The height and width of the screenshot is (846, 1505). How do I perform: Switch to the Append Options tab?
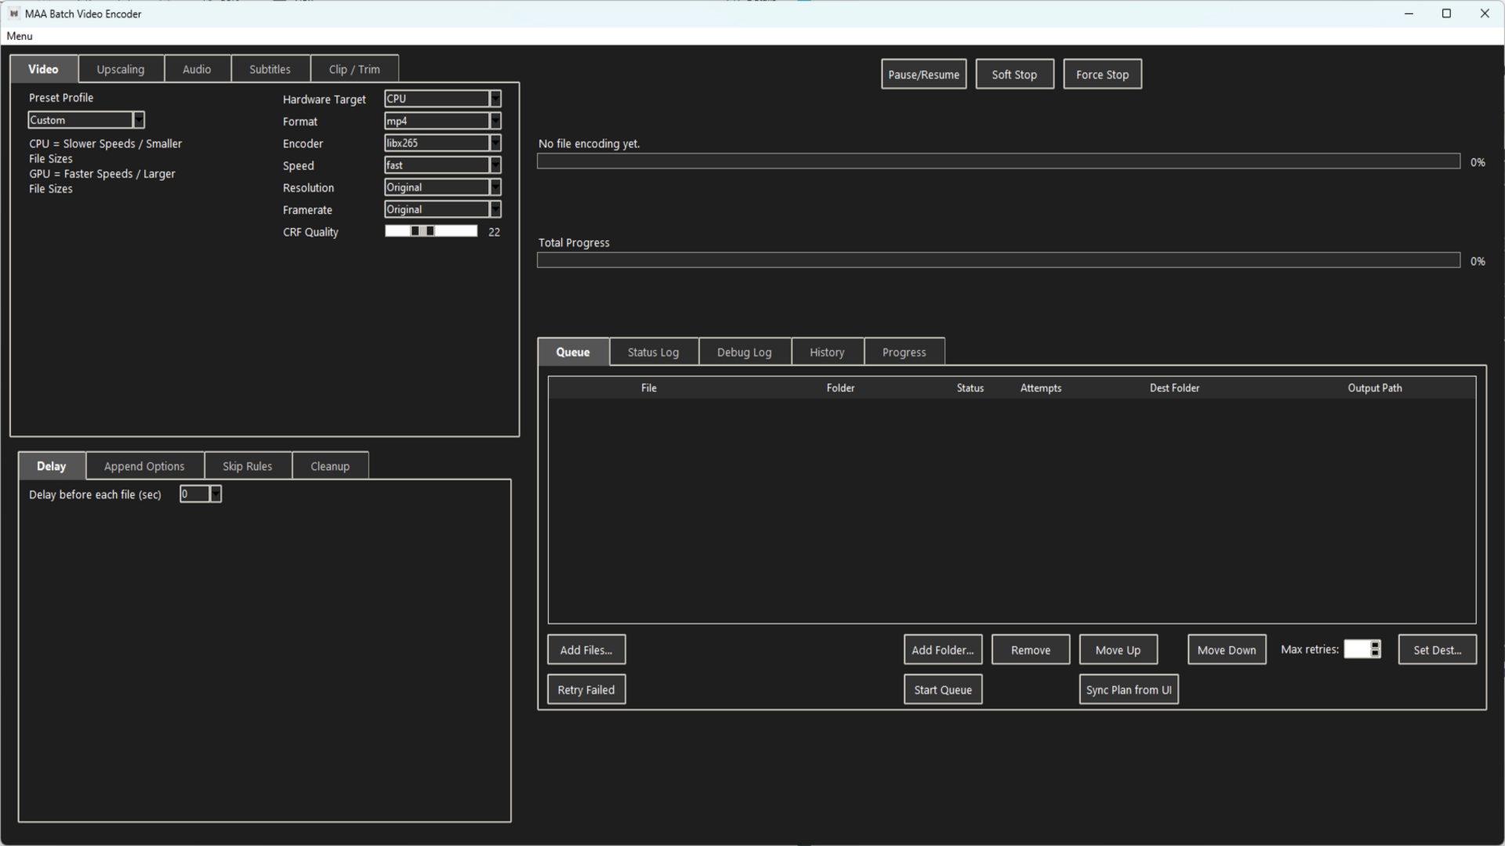(x=144, y=465)
